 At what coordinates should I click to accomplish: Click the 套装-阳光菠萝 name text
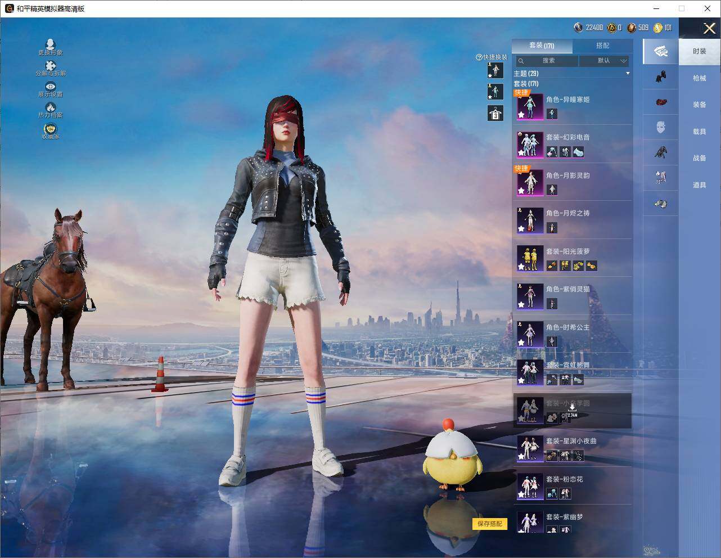(568, 251)
